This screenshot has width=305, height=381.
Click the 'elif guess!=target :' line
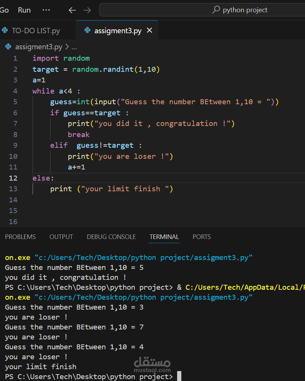[96, 145]
